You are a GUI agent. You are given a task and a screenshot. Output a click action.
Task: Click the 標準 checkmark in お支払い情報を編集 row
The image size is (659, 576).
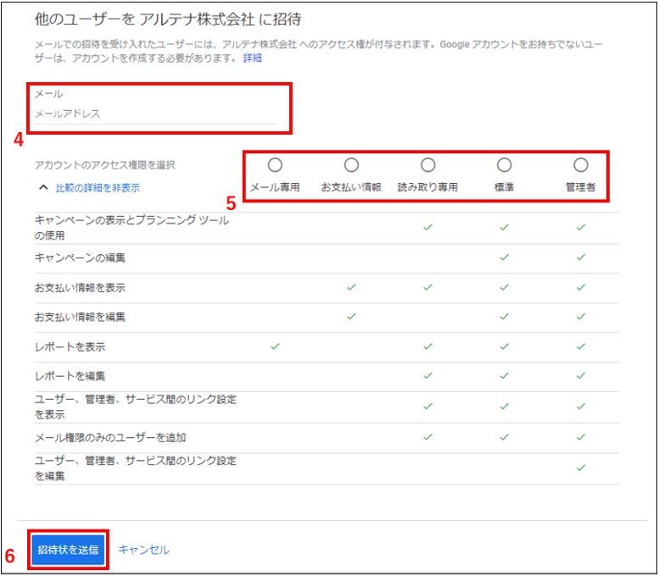coord(504,316)
